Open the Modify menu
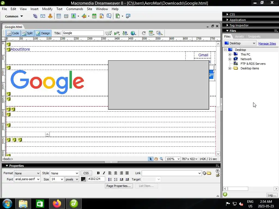This screenshot has height=209, width=279. coord(47,9)
